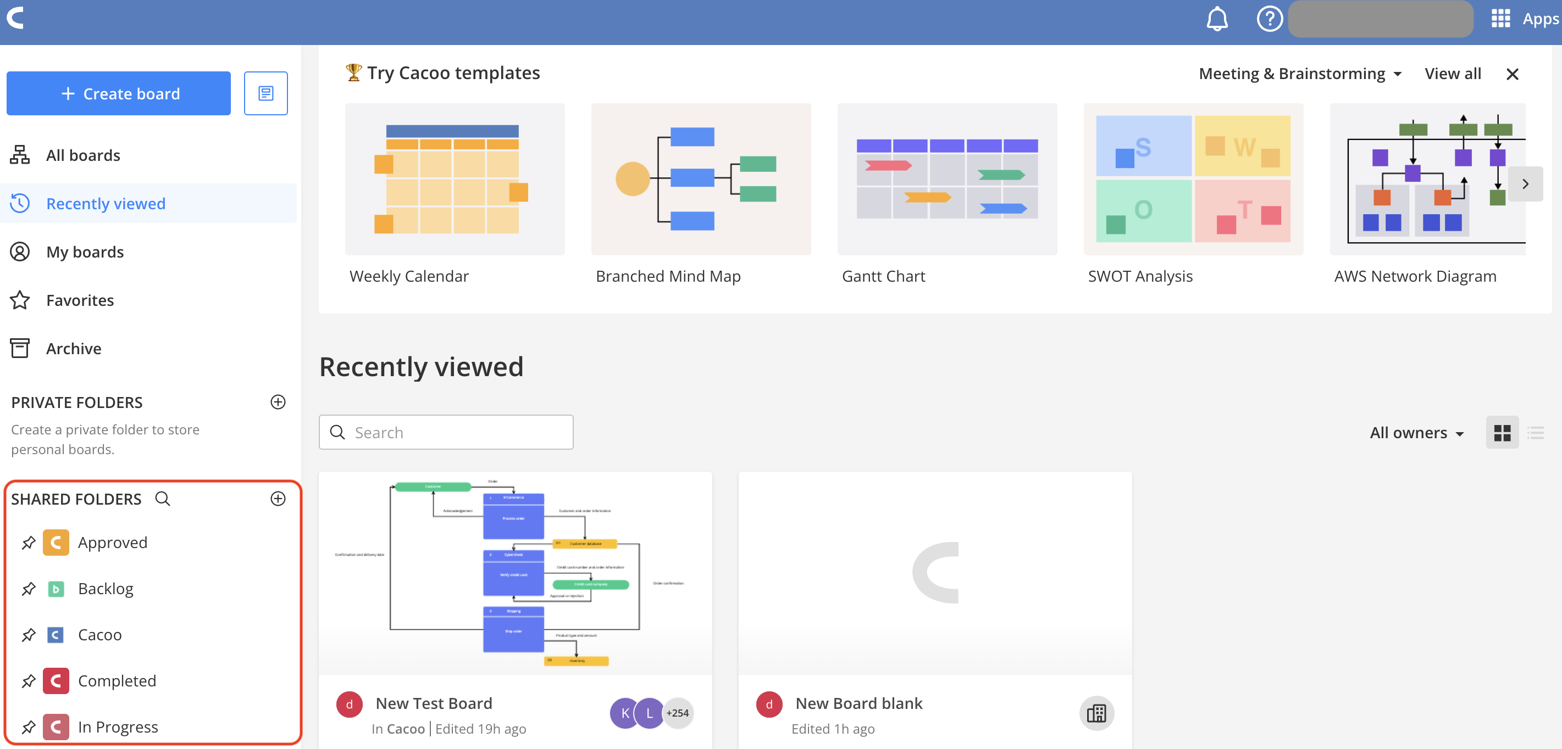Search shared folders with magnifier icon
Image resolution: width=1562 pixels, height=749 pixels.
163,499
